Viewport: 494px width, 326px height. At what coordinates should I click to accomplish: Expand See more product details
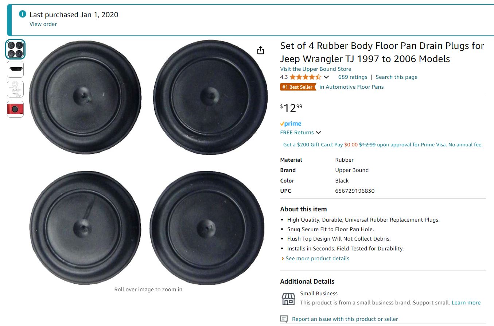(317, 258)
